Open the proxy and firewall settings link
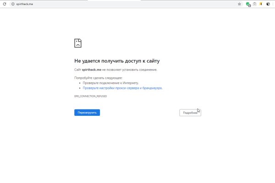The width and height of the screenshot is (275, 183). tap(122, 88)
